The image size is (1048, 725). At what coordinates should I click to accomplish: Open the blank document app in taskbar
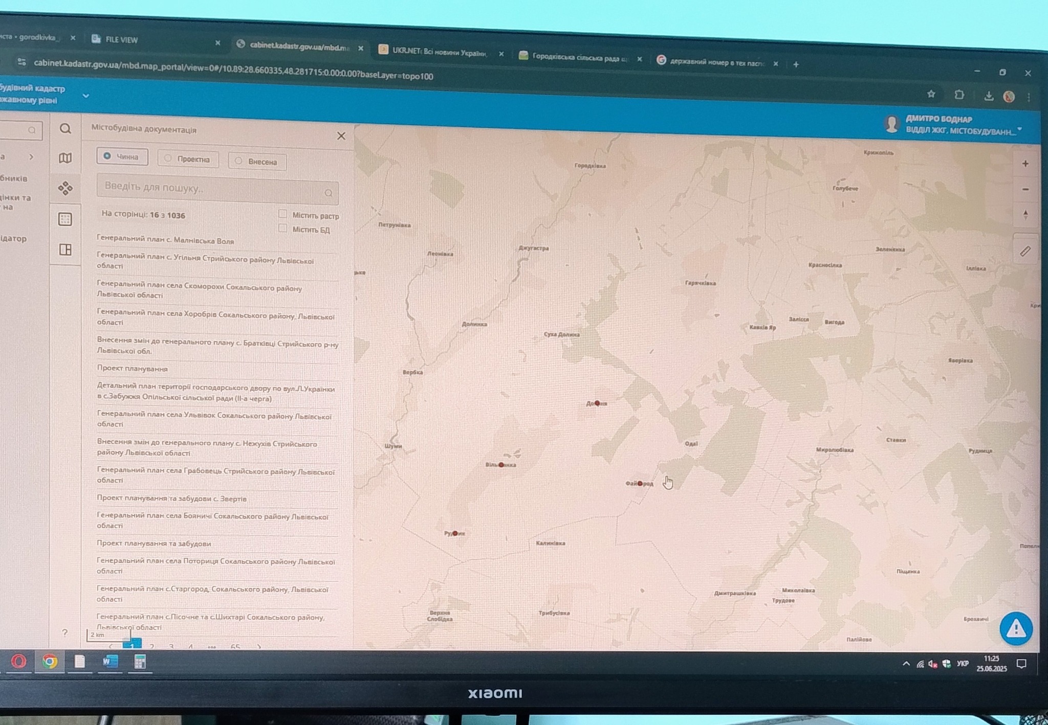pos(79,662)
